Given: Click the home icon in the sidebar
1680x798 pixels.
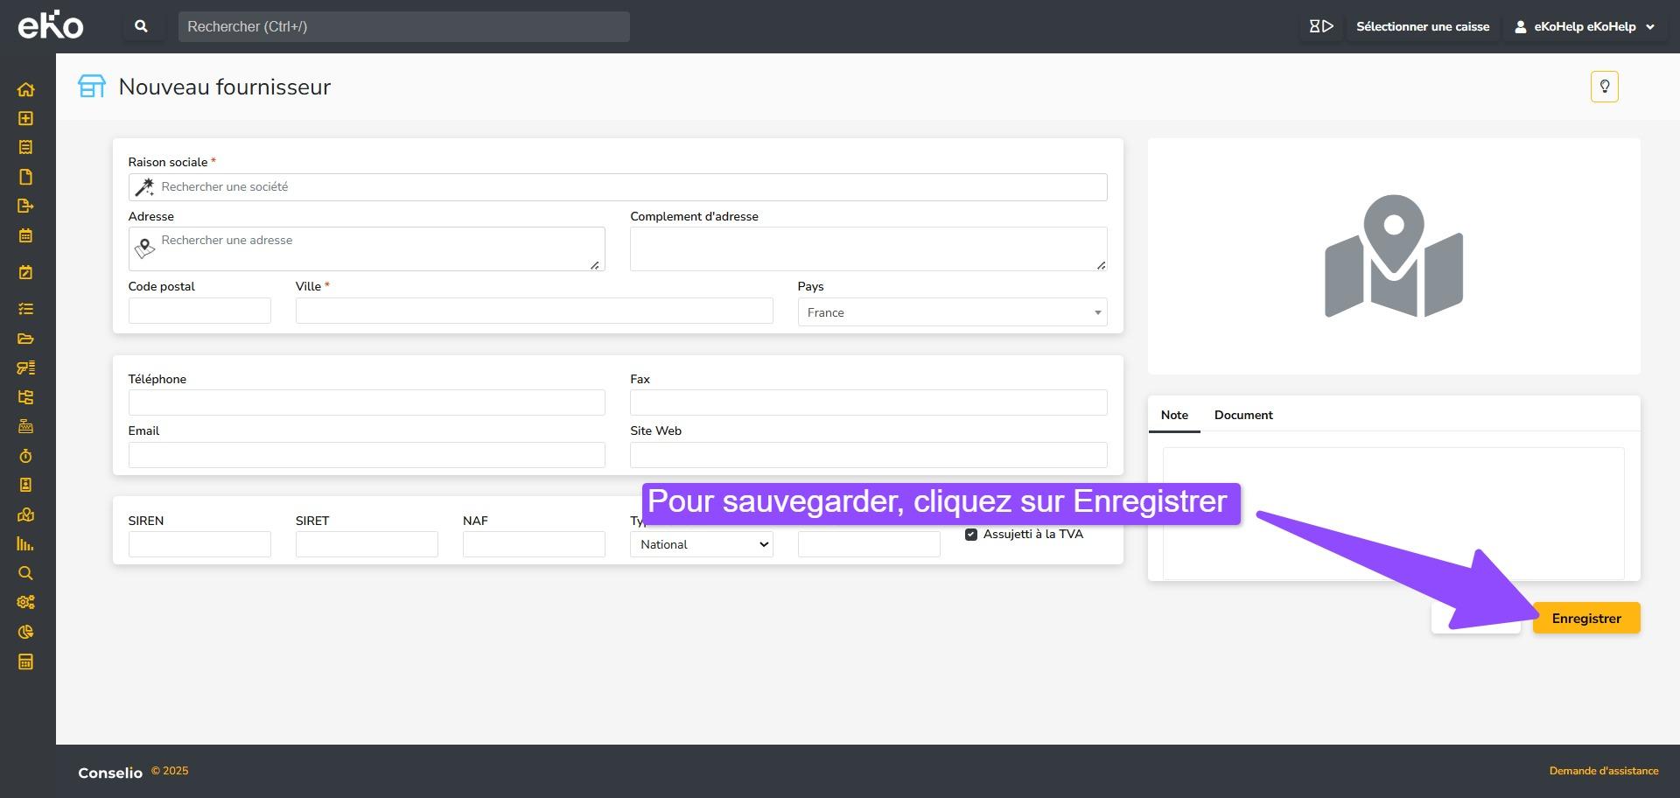Looking at the screenshot, I should click(25, 89).
